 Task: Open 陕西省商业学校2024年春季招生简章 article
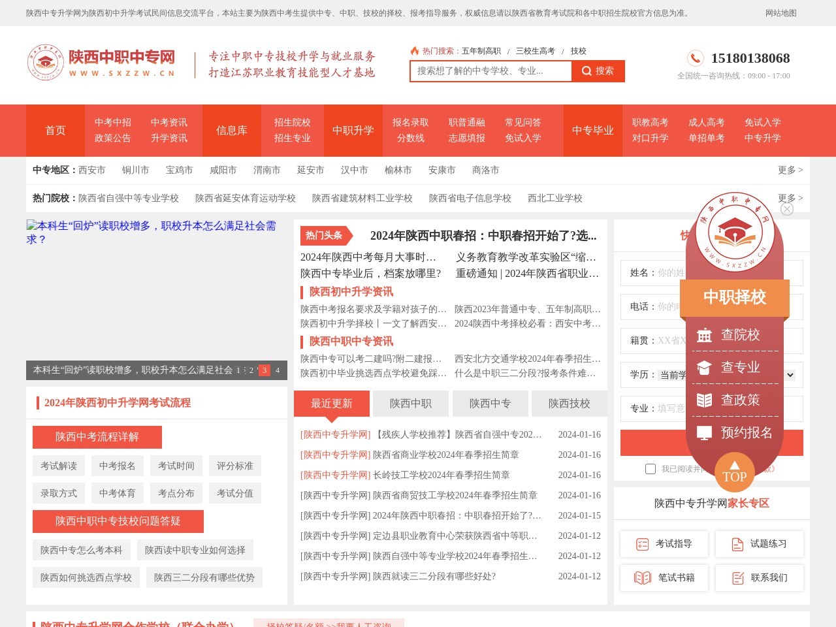[446, 455]
